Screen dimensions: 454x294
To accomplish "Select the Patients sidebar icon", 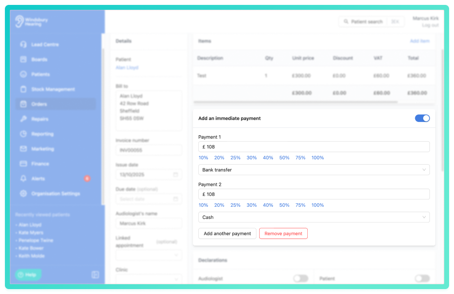I will click(24, 74).
